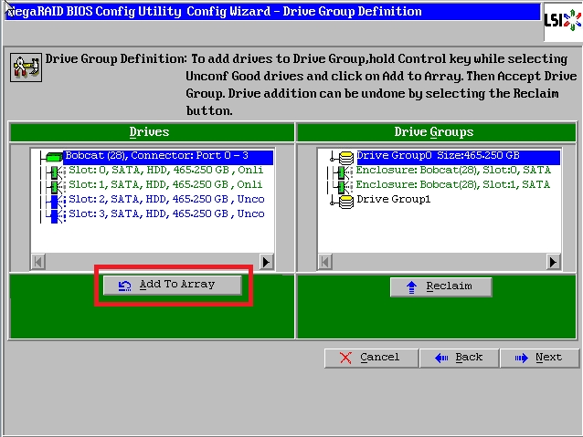Go Back to the previous wizard step

coord(460,358)
